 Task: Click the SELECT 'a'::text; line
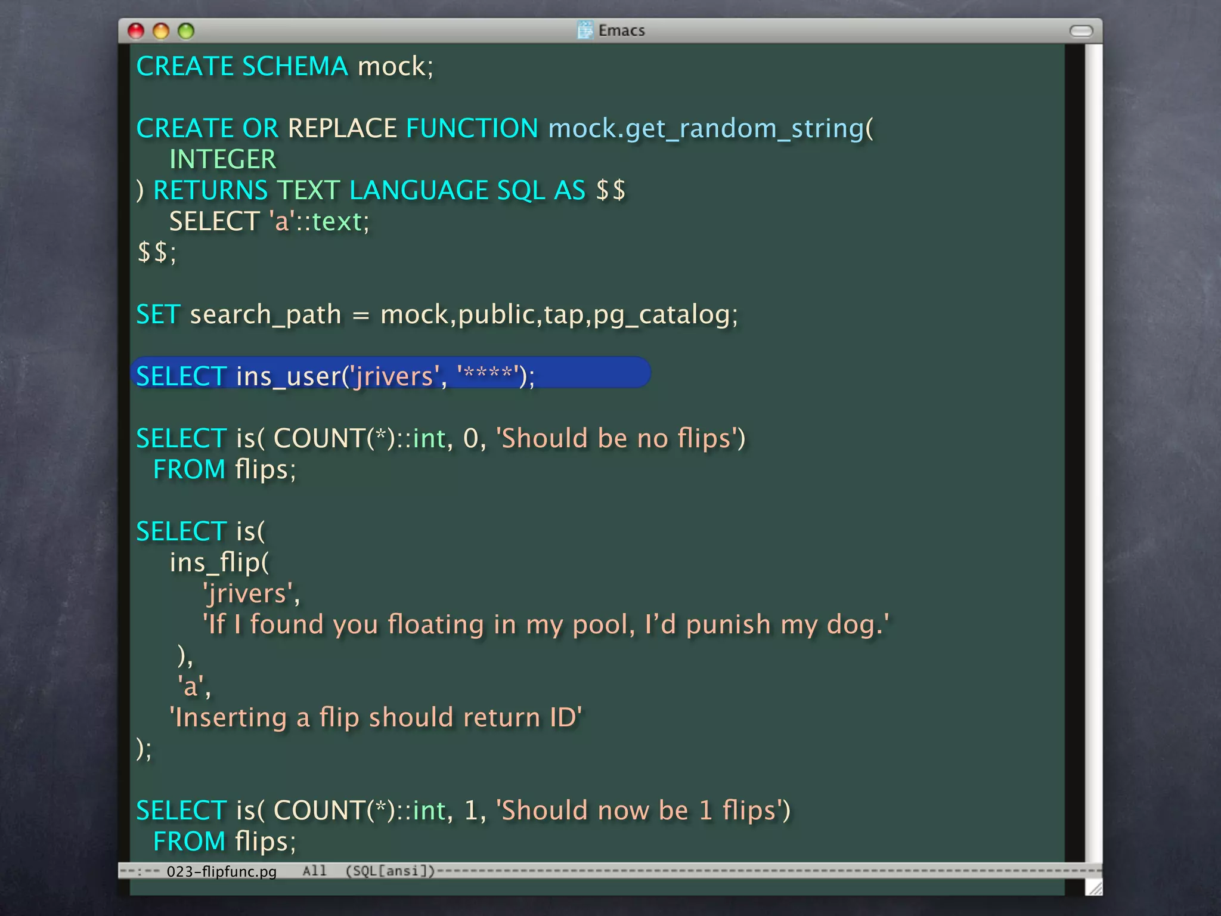[269, 221]
